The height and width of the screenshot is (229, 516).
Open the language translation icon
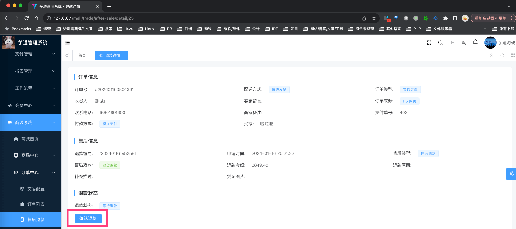tap(463, 43)
